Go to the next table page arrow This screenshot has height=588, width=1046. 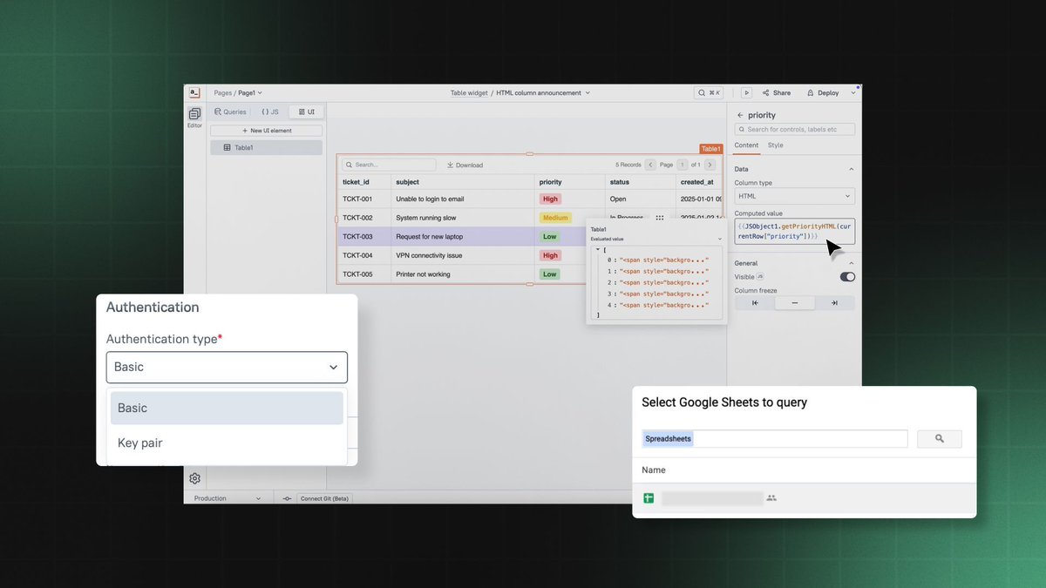click(710, 165)
